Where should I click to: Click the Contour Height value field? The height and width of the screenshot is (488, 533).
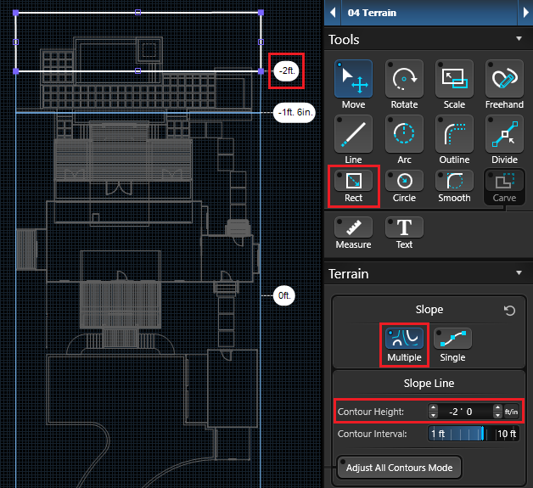point(465,412)
